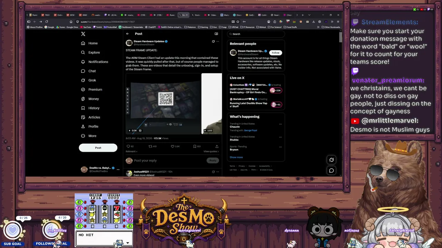Open Money in the X sidebar

pos(90,99)
